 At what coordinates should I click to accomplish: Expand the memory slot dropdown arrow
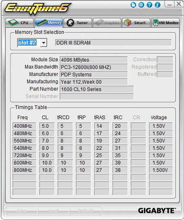coord(43,42)
